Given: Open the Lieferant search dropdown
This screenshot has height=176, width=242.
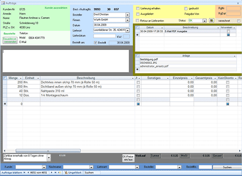Looking at the screenshot, I should coord(137,167).
